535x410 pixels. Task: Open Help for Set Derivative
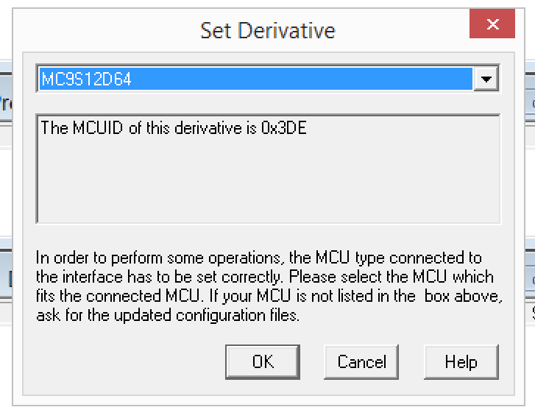pyautogui.click(x=461, y=362)
